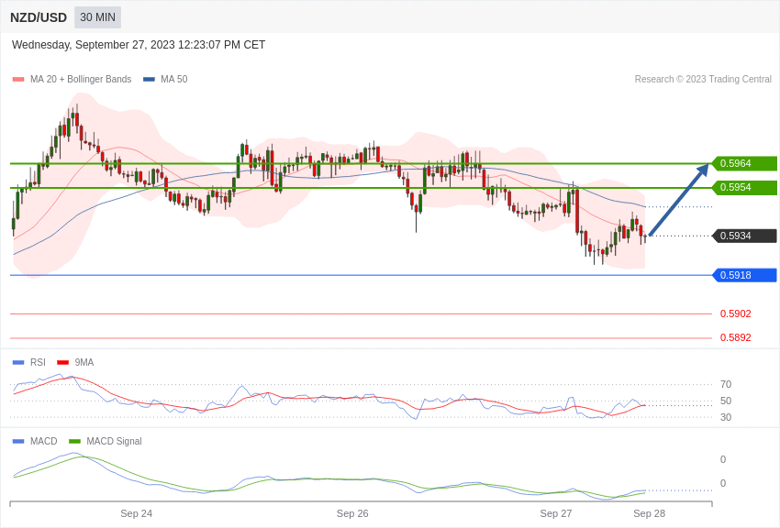
Task: Click the MA 50 legend swatch
Action: (149, 80)
